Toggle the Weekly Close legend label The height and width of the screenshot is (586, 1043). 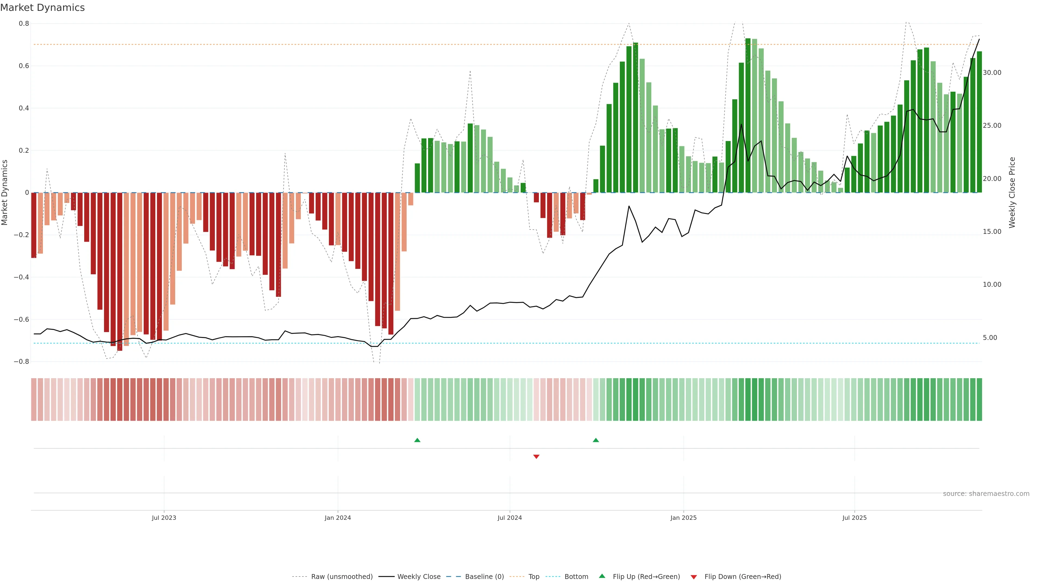click(x=419, y=577)
